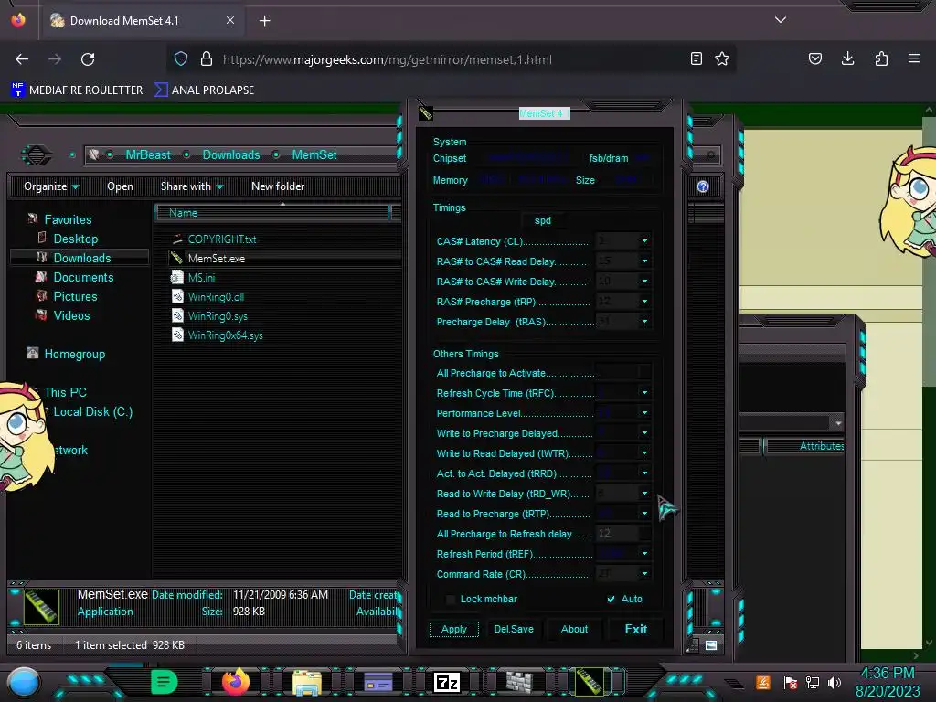Open Firefox downloads panel
Screen dimensions: 936x702
(847, 58)
